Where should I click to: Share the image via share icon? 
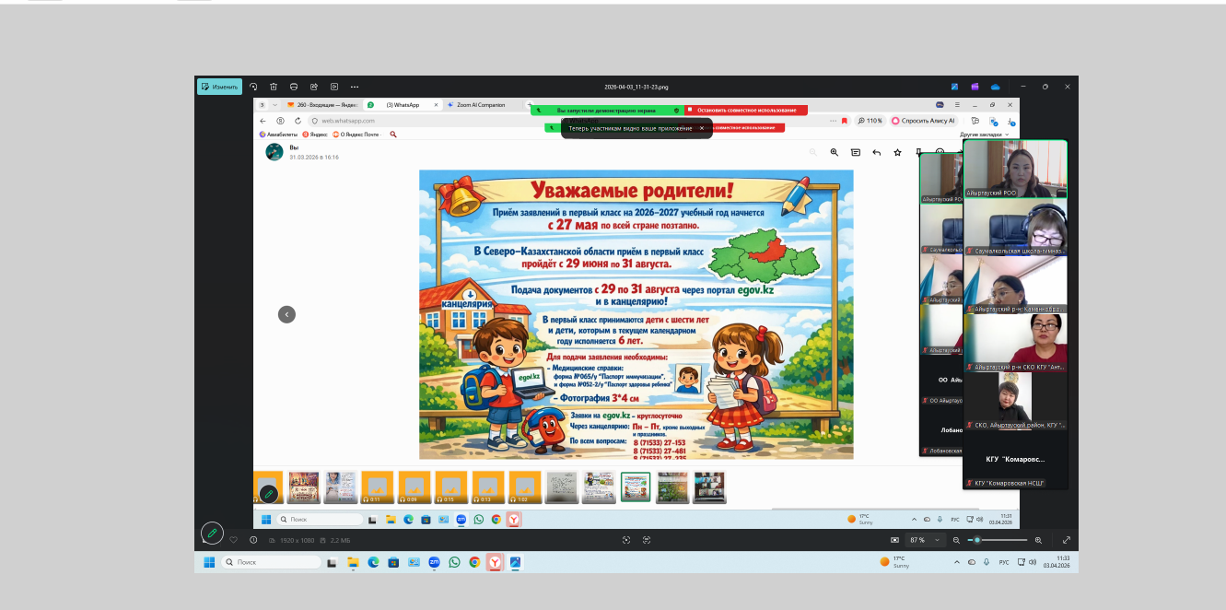(x=314, y=87)
